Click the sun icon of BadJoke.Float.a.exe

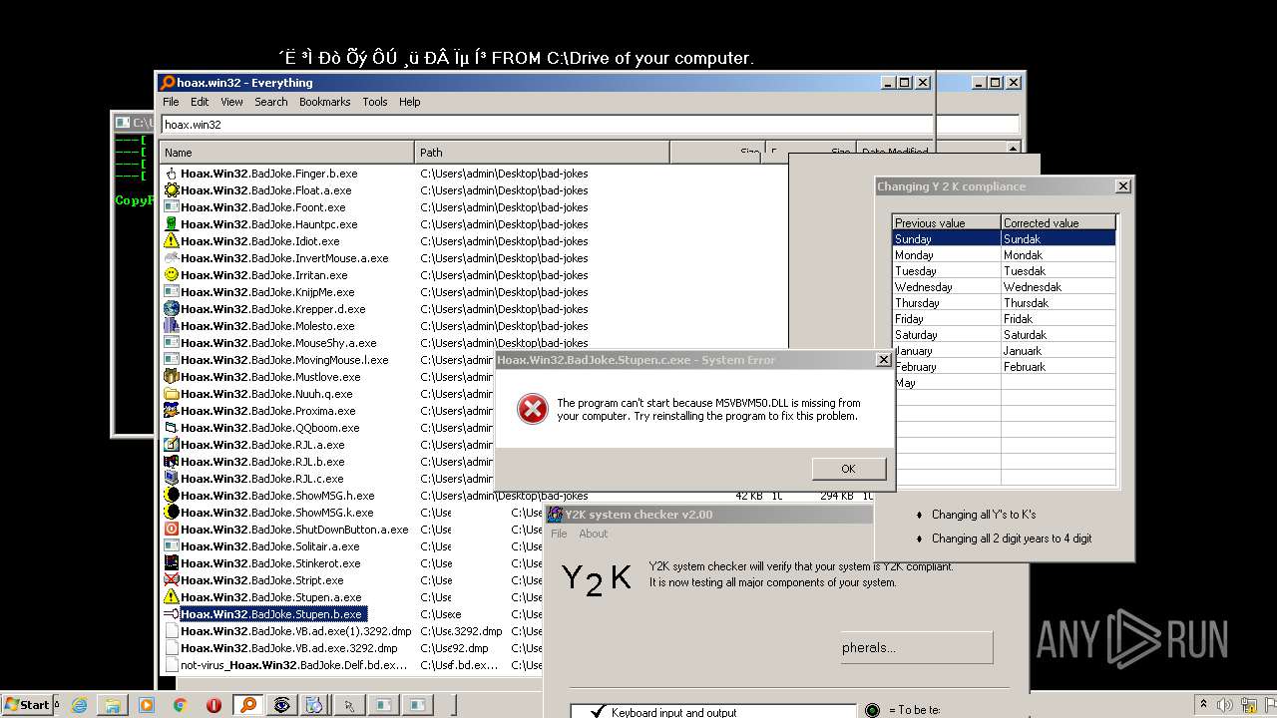coord(172,190)
